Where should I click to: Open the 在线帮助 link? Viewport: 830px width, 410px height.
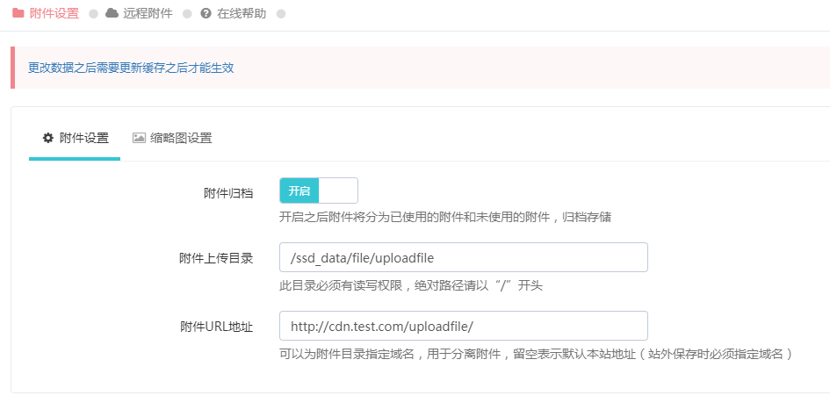[x=241, y=14]
